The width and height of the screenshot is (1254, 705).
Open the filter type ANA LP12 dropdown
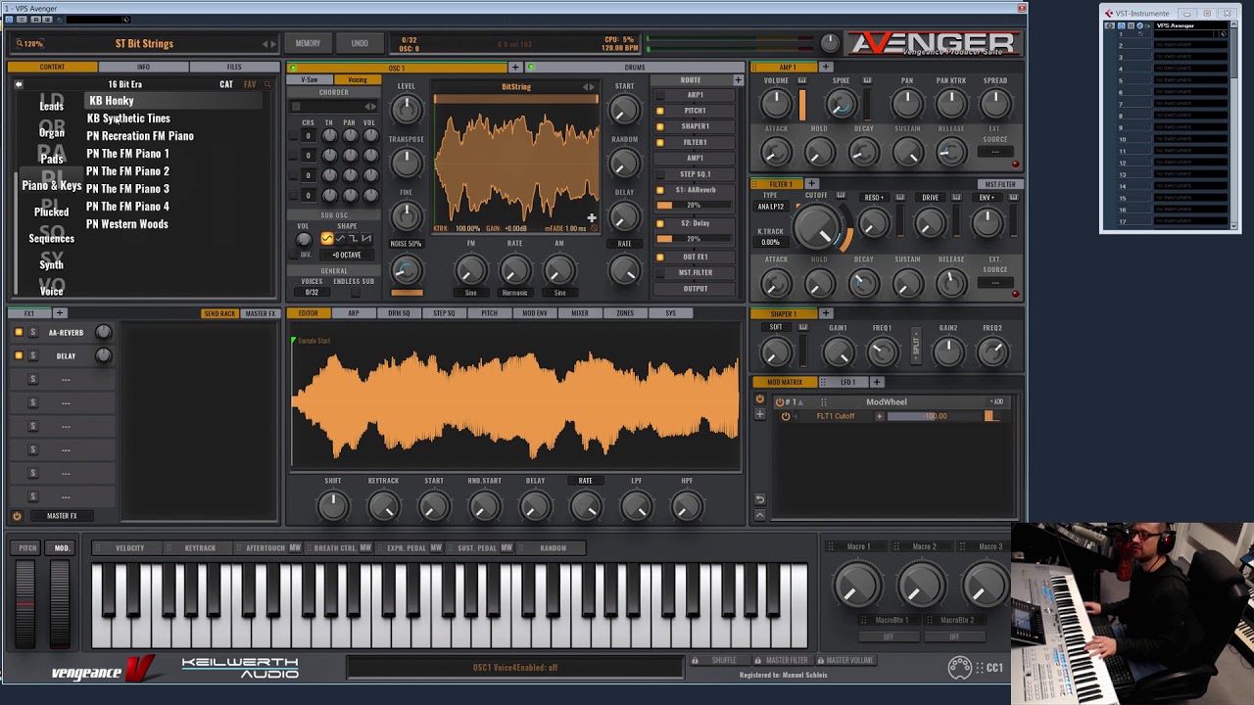(771, 207)
